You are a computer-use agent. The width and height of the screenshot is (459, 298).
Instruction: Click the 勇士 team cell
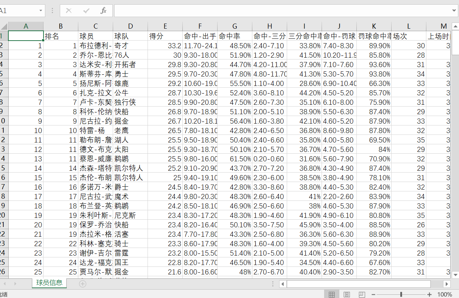coord(130,74)
